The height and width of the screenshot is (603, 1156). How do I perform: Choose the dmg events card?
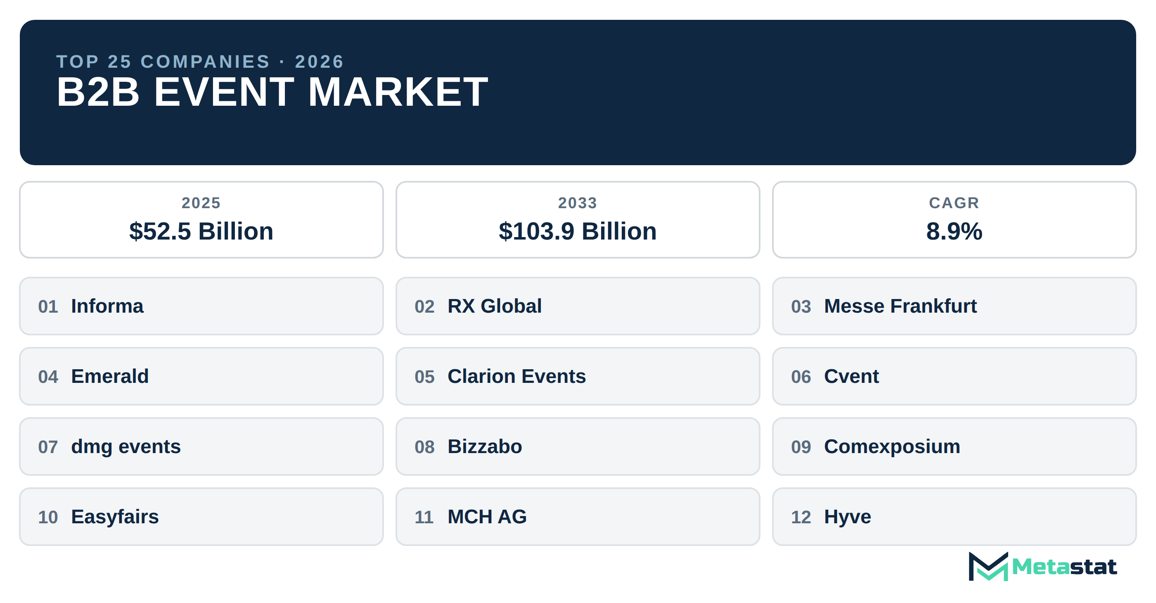201,446
